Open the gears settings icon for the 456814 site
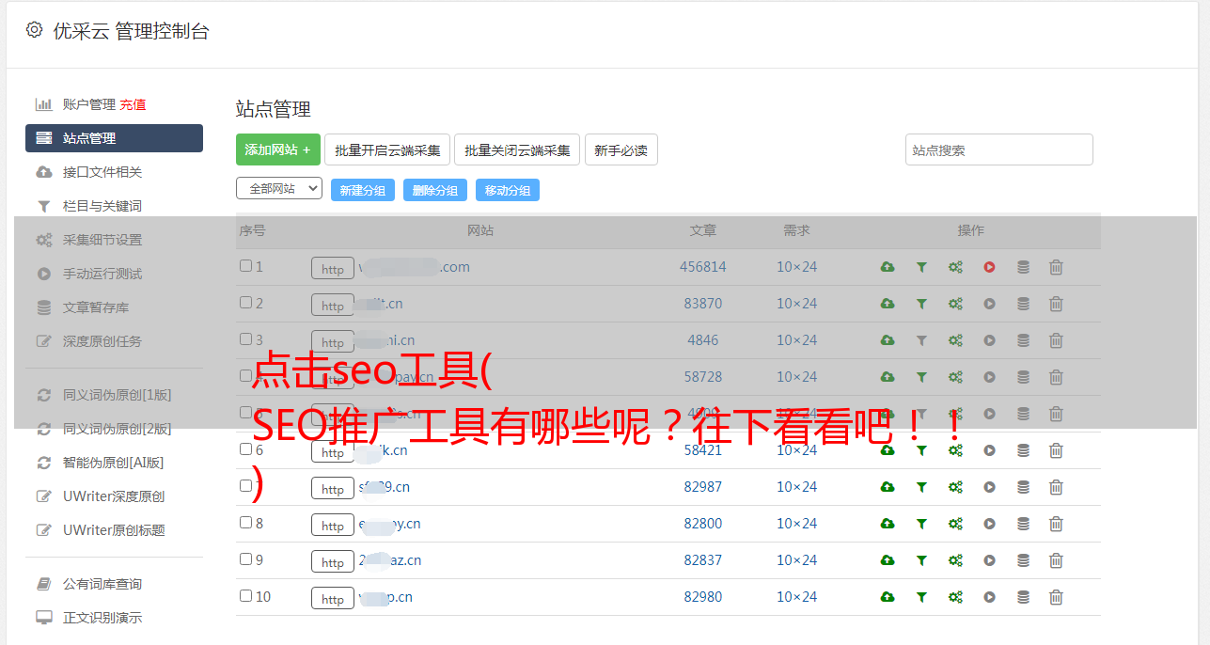The height and width of the screenshot is (645, 1210). [x=955, y=267]
